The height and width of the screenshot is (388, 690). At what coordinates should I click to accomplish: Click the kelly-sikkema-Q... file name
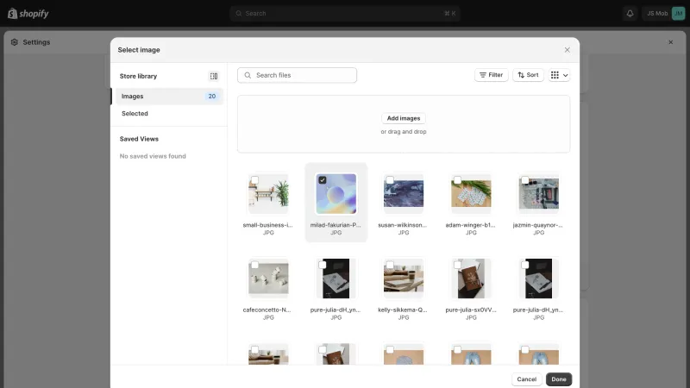click(x=403, y=310)
